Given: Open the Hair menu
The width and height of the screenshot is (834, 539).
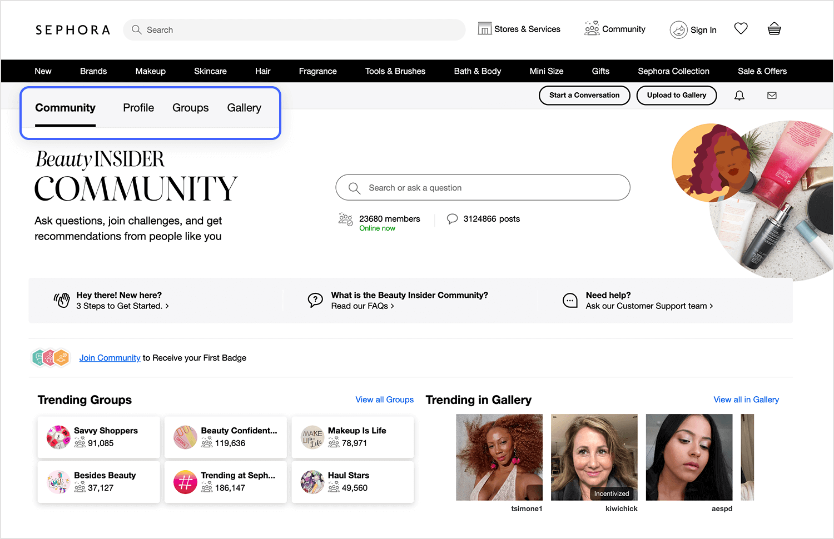Looking at the screenshot, I should 262,71.
